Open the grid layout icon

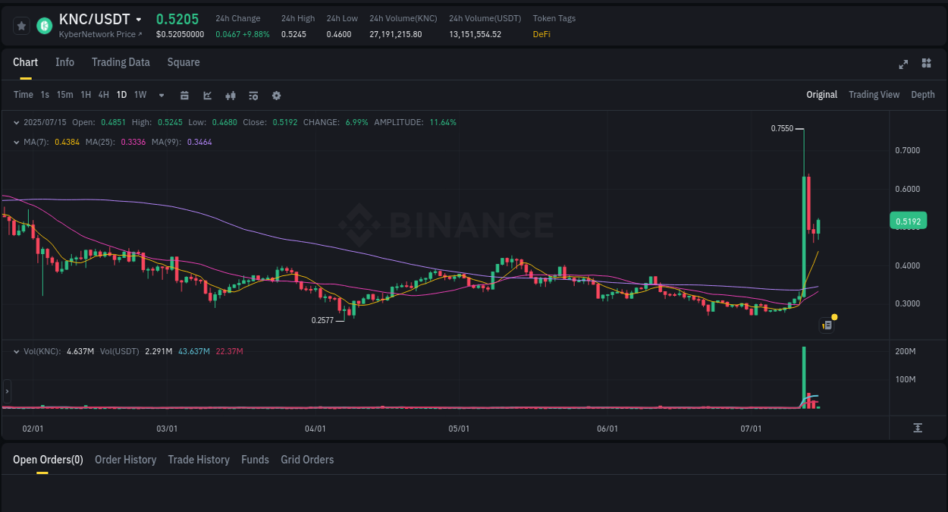[926, 64]
